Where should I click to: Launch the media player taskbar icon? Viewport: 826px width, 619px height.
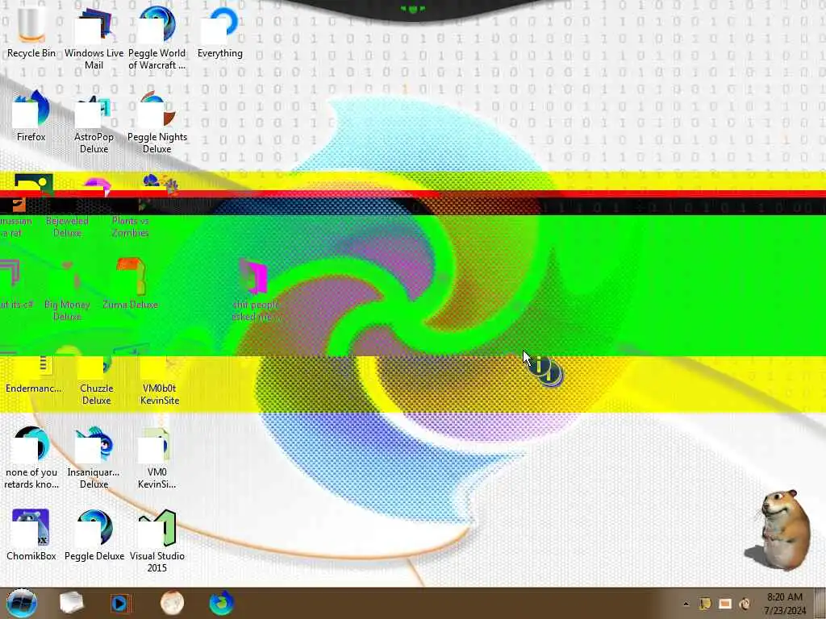pyautogui.click(x=120, y=603)
